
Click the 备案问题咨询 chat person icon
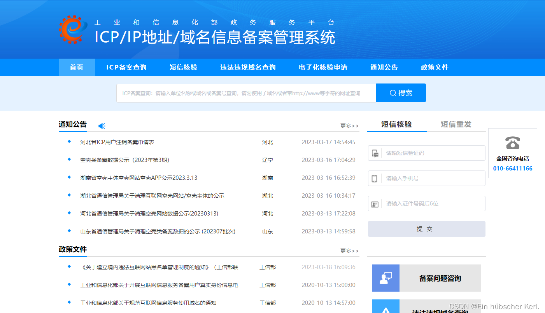(x=386, y=278)
